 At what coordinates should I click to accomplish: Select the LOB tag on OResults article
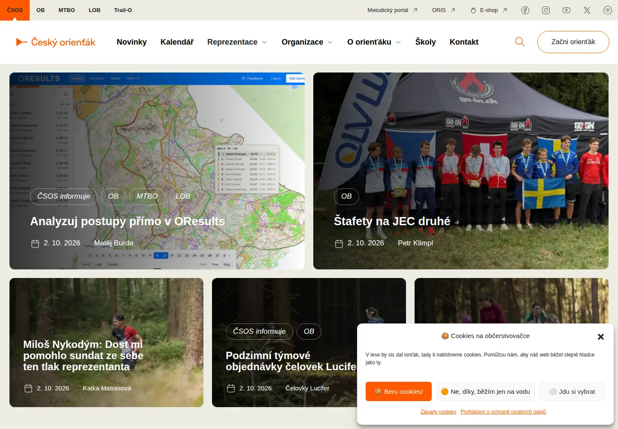pos(183,196)
